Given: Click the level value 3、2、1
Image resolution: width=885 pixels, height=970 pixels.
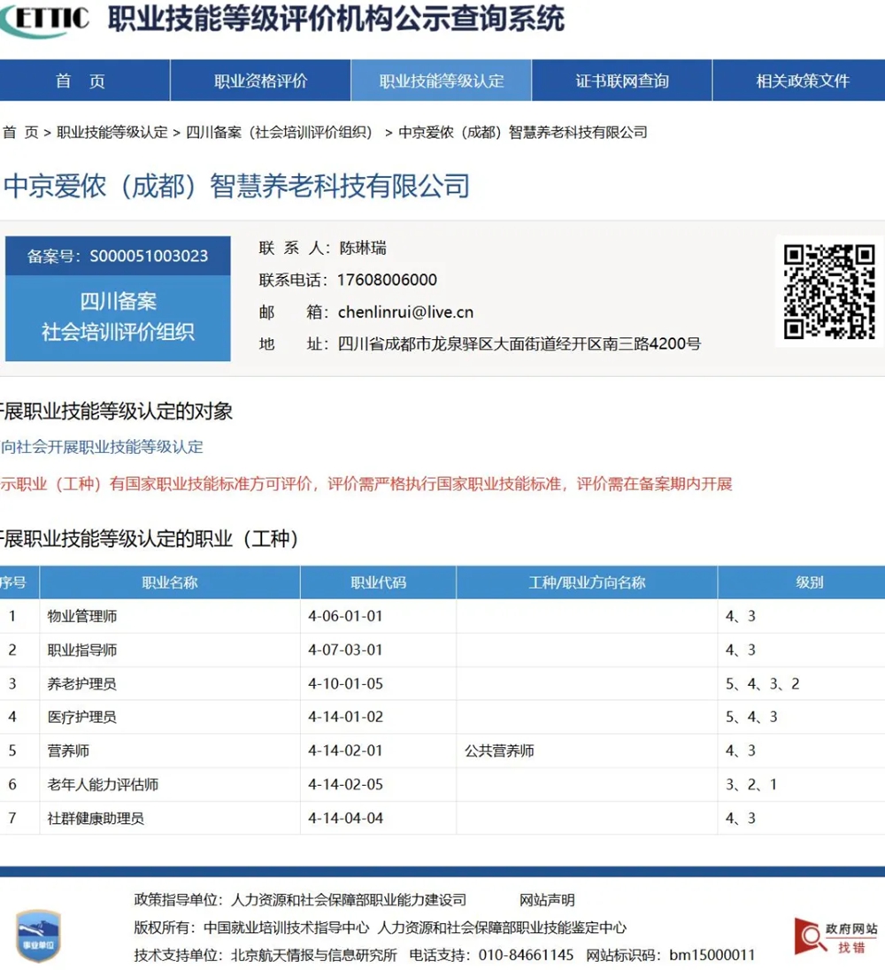Looking at the screenshot, I should point(751,784).
